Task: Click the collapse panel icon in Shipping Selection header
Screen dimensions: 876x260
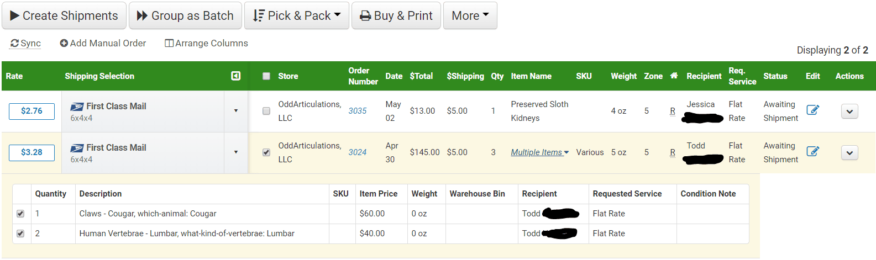Action: 235,76
